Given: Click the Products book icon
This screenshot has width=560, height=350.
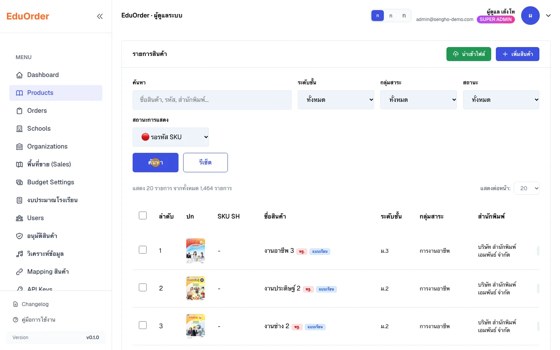Looking at the screenshot, I should 19,93.
